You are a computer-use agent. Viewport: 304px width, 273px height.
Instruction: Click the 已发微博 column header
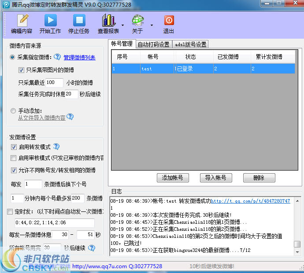pyautogui.click(x=232, y=57)
